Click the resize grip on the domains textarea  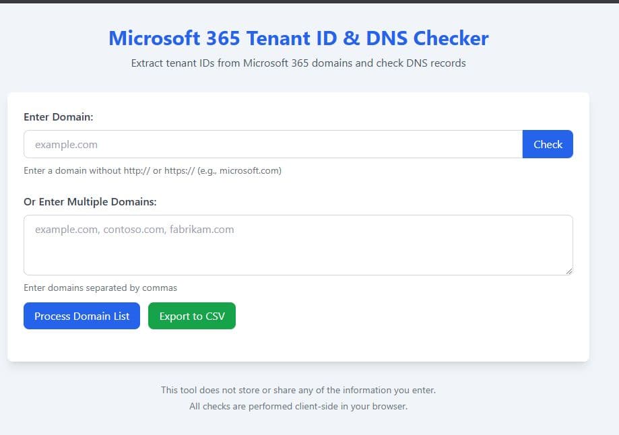(569, 271)
